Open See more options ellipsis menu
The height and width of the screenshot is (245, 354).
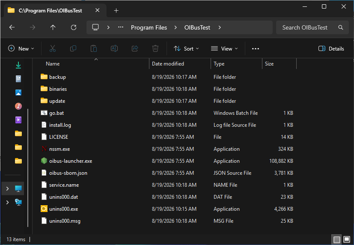256,48
